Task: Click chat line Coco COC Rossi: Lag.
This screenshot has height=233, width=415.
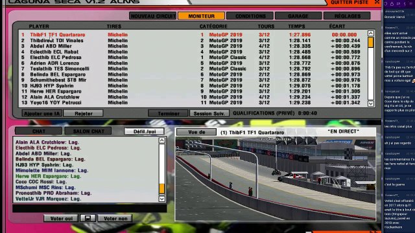Action: pyautogui.click(x=41, y=182)
